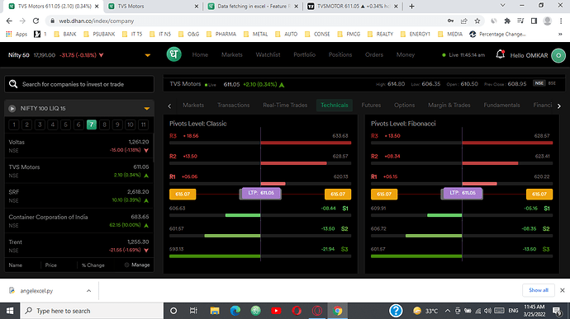Open the Apps bookmarks grid
This screenshot has width=570, height=319.
17,34
